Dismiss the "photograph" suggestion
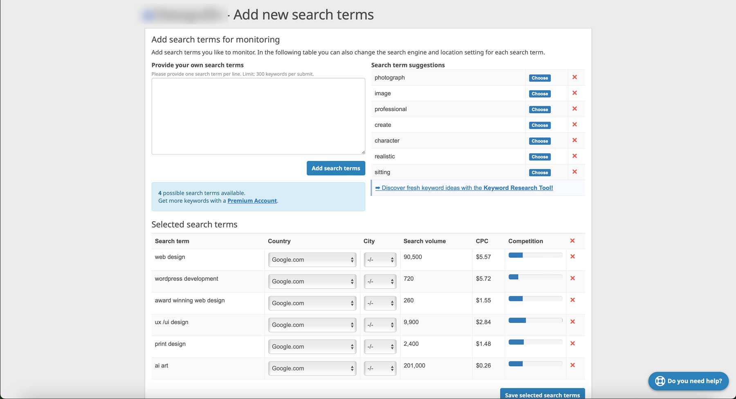The height and width of the screenshot is (399, 736). pos(575,77)
